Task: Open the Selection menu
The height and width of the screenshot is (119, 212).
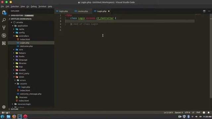Action: pos(15,7)
